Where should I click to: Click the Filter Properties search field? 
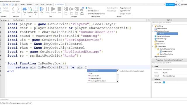point(169,63)
